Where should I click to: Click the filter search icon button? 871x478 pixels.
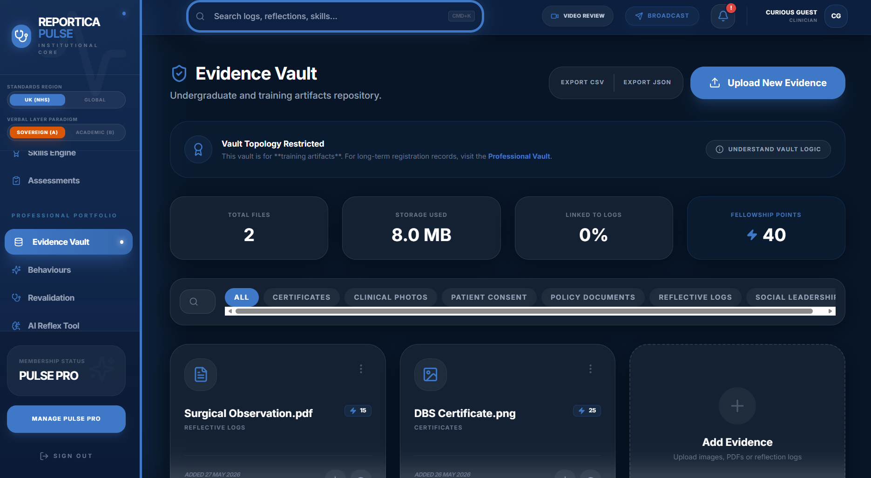pos(197,302)
